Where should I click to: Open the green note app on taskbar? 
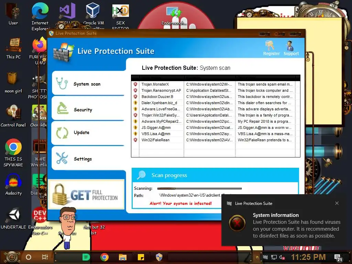(86, 257)
